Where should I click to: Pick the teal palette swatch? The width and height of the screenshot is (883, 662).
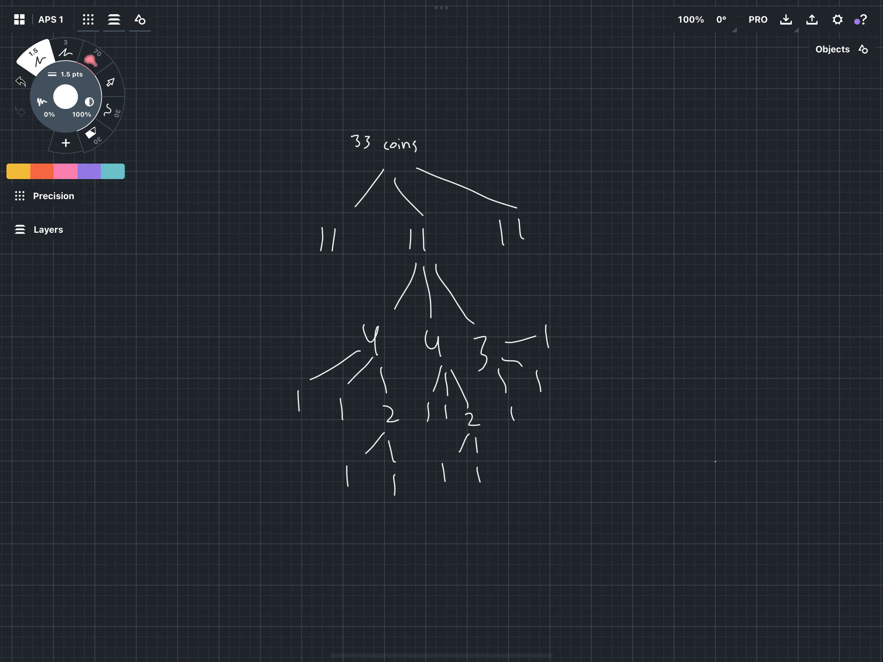coord(113,171)
